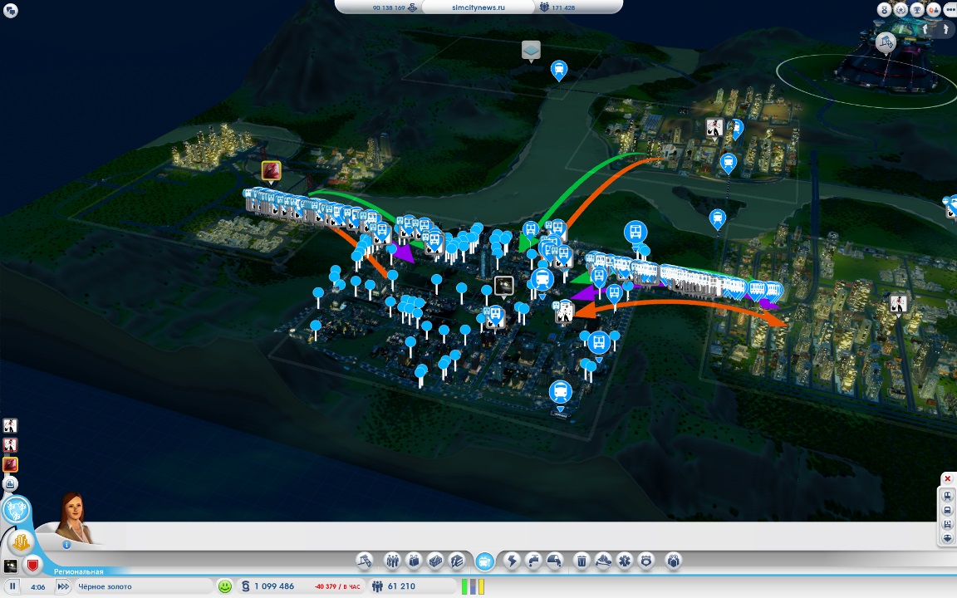Open the top-left corner menu button
957x598 pixels.
(10, 10)
